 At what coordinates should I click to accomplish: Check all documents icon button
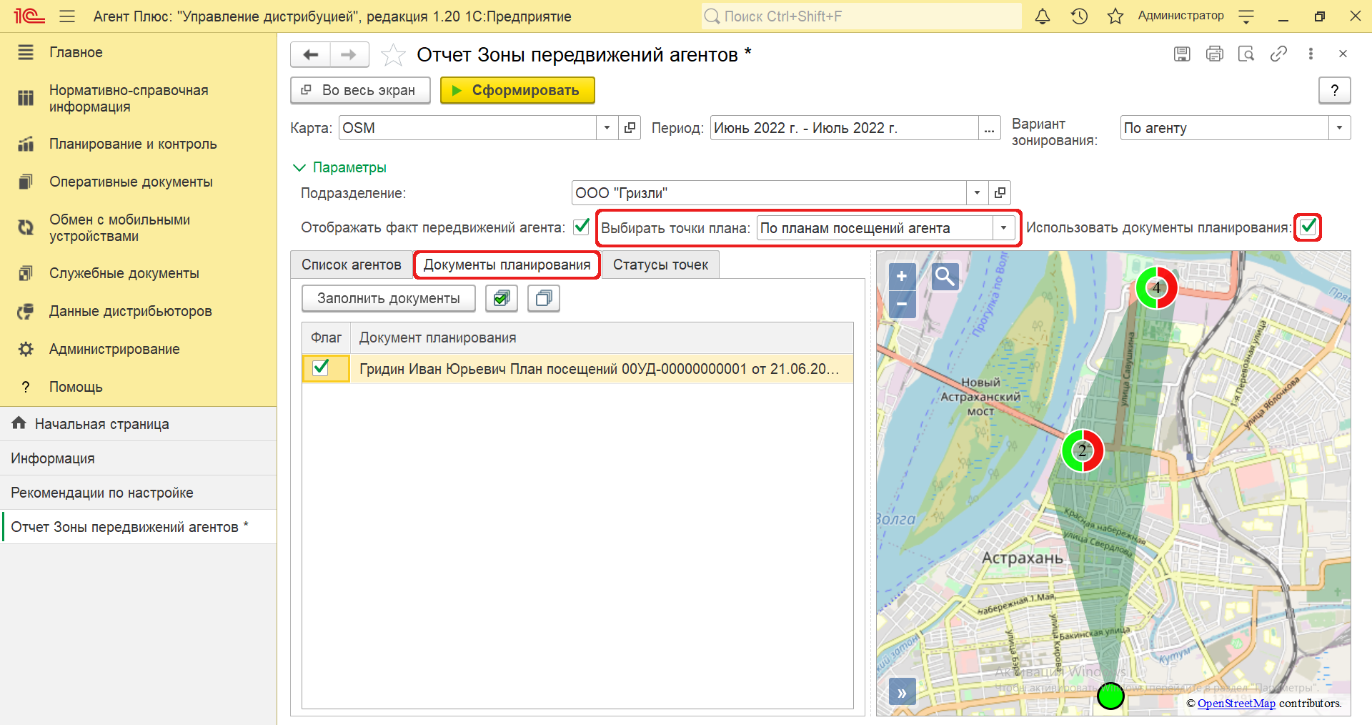[x=502, y=298]
